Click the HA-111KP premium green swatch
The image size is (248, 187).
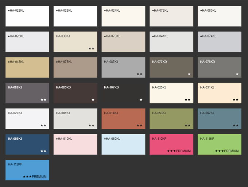click(220, 144)
